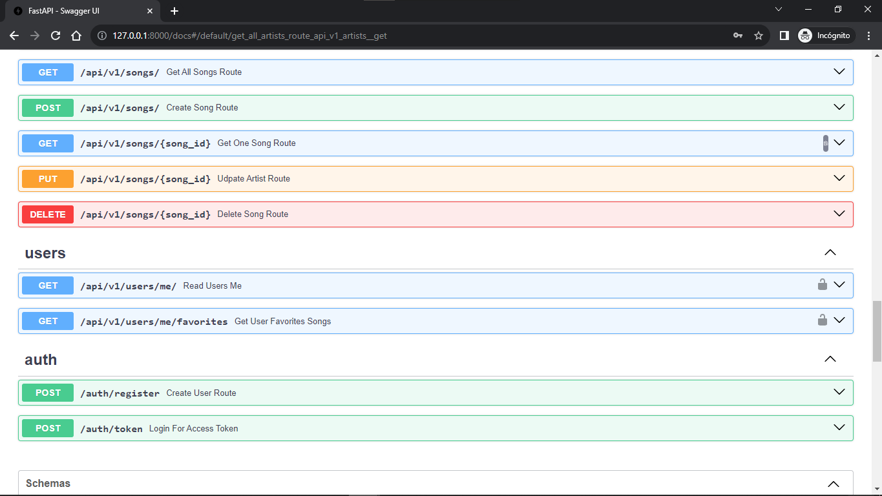Expand the Get One Song Route chevron
The height and width of the screenshot is (496, 882).
pos(839,143)
